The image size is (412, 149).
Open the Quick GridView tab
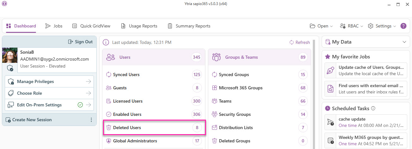point(91,26)
